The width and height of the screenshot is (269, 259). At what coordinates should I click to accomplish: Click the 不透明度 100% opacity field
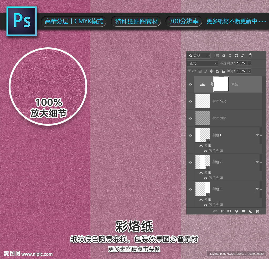(x=242, y=63)
